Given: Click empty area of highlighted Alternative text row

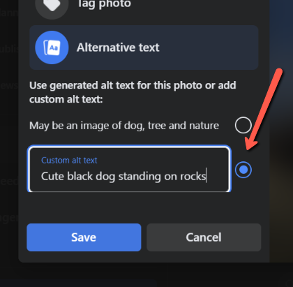Looking at the screenshot, I should 209,47.
